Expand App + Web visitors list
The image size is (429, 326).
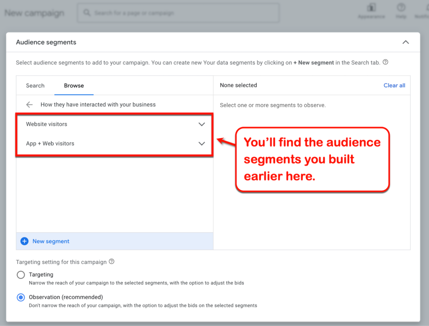[x=201, y=143]
